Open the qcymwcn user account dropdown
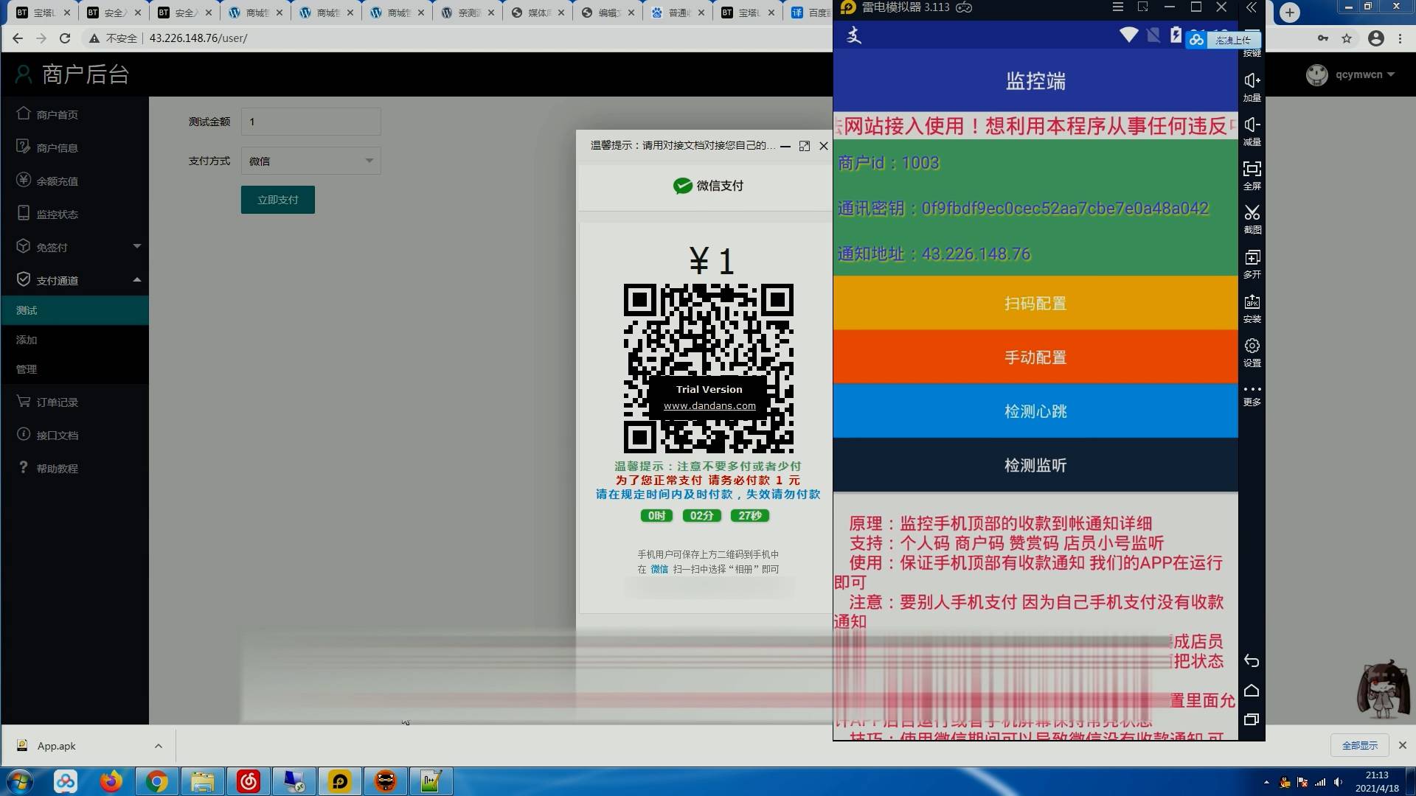1416x796 pixels. click(1350, 74)
